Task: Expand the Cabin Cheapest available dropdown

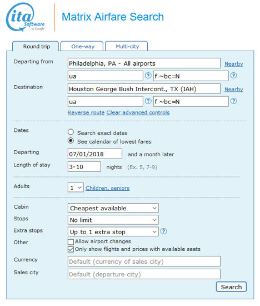Action: click(x=113, y=208)
